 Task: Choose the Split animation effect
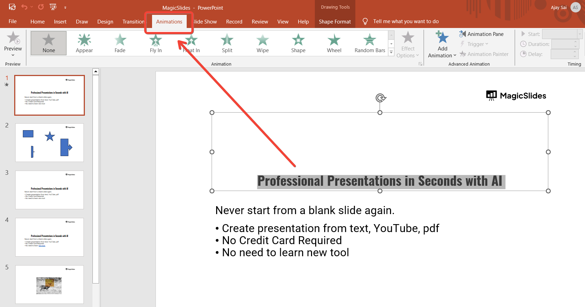coord(227,43)
